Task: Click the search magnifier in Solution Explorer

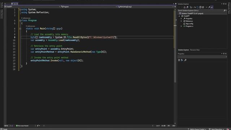Action: click(x=225, y=10)
